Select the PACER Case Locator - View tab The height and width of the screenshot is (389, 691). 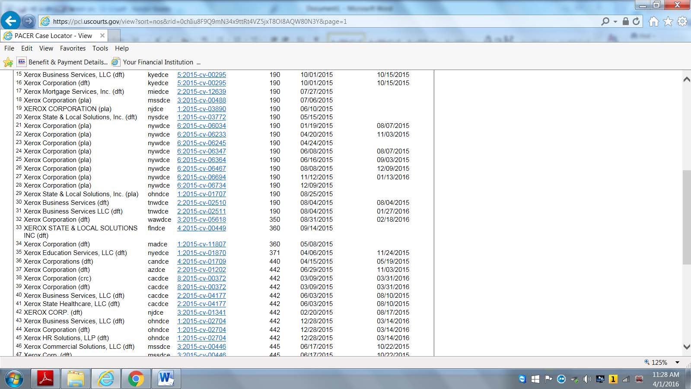tap(54, 35)
